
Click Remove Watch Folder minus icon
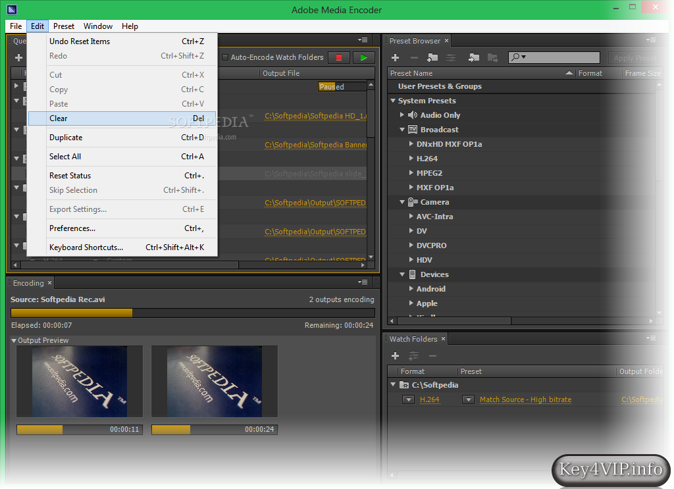coord(433,356)
